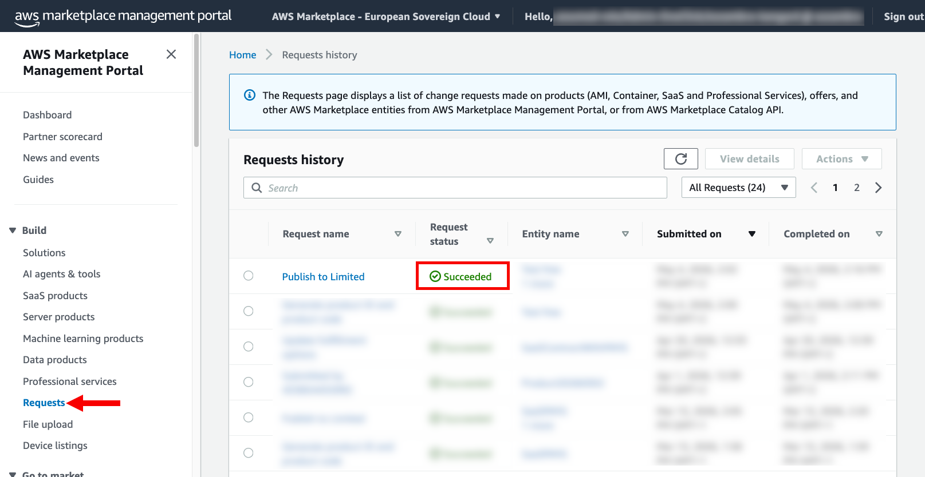Click the Requests history breadcrumb text
Image resolution: width=925 pixels, height=477 pixels.
(x=320, y=55)
